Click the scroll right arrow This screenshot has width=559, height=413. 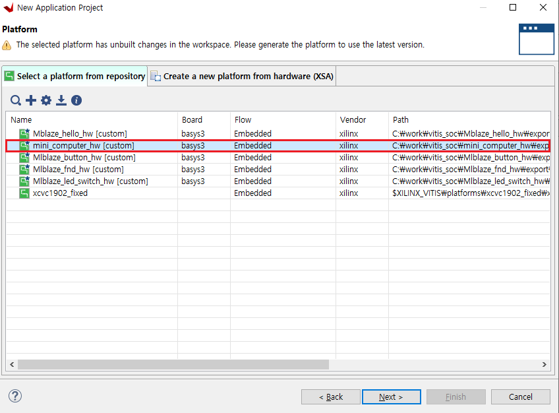point(544,364)
